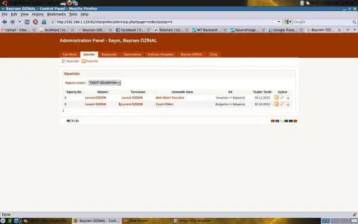Click the Siparişler submenu page icon
The width and height of the screenshot is (358, 224).
click(x=64, y=61)
